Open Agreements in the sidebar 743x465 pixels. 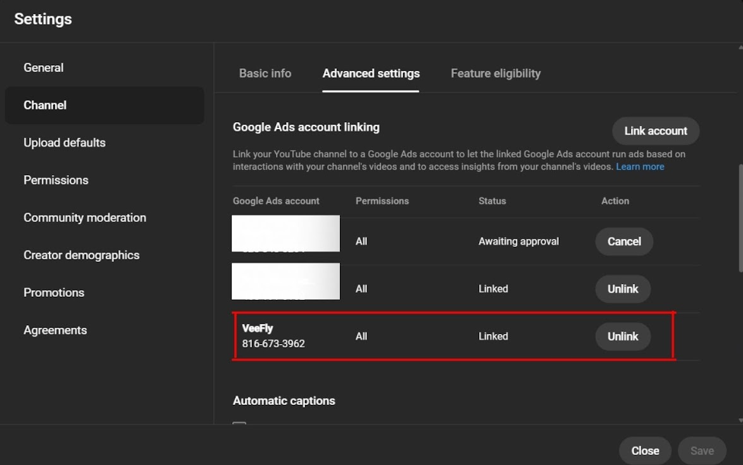tap(104, 330)
